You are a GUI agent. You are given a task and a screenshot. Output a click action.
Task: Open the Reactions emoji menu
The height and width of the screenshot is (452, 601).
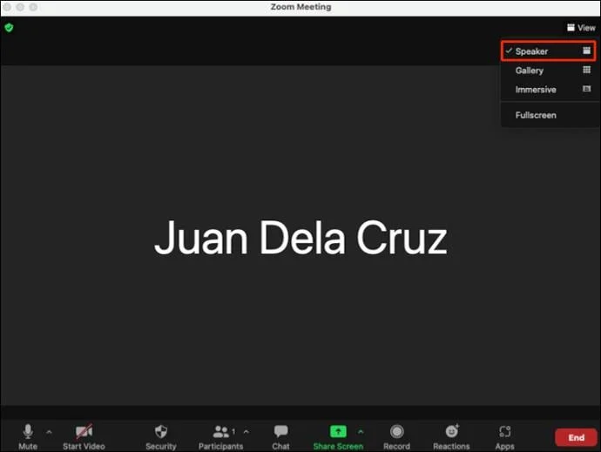pos(451,436)
